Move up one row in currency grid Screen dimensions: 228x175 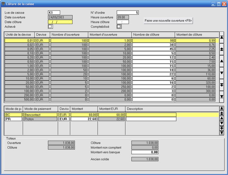tap(222, 61)
